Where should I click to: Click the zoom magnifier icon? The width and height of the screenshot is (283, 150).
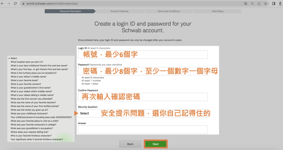(252, 4)
